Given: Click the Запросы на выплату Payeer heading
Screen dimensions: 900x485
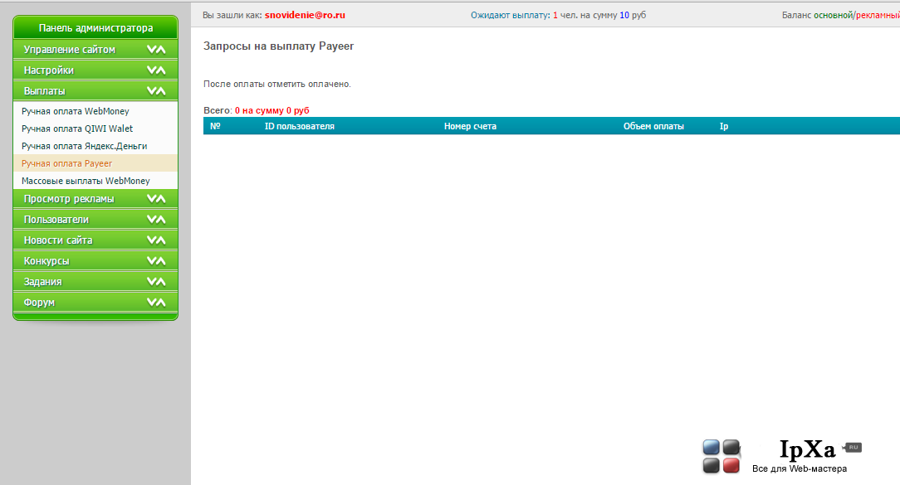Looking at the screenshot, I should pyautogui.click(x=278, y=46).
